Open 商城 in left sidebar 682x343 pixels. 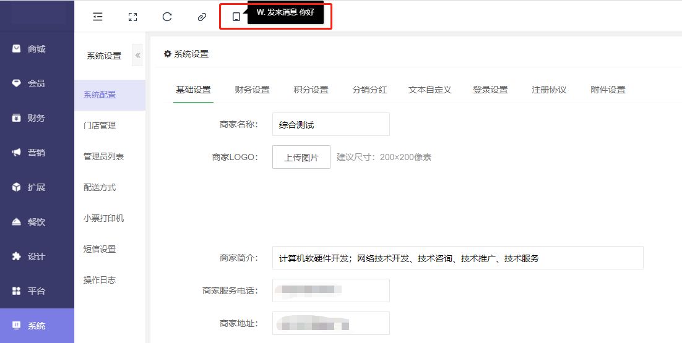point(37,49)
